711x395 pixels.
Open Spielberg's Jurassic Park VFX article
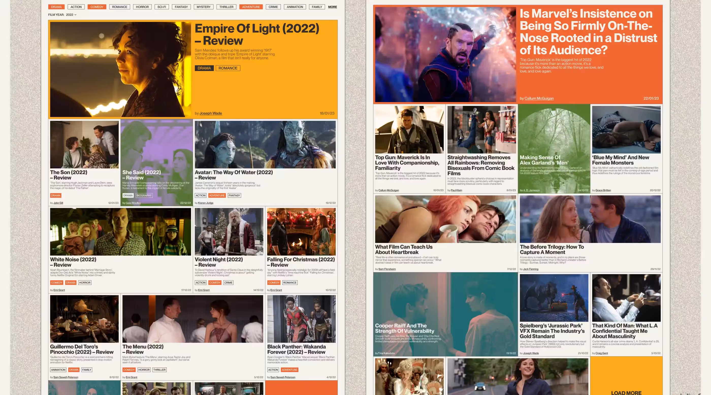552,331
